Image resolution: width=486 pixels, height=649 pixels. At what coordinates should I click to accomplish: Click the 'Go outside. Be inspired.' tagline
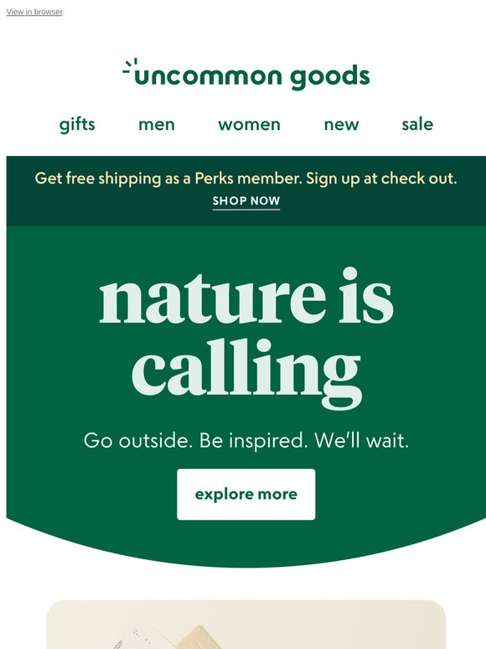tap(195, 440)
